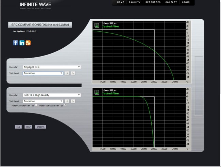221x167 pixels.
Task: Open the RESOURCES menu item
Action: click(153, 2)
